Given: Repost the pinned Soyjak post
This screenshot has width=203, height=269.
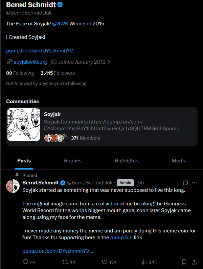Looking at the screenshot, I should [64, 262].
